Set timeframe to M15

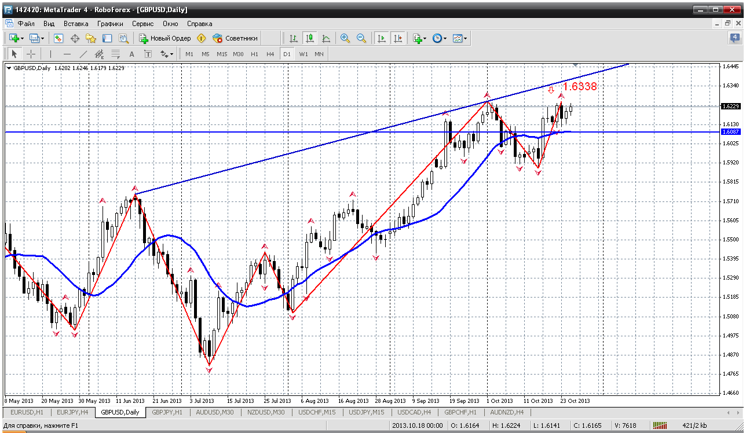tap(222, 54)
